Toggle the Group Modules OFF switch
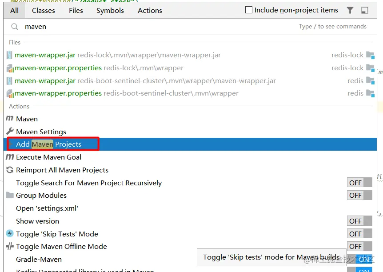The image size is (383, 272). tap(359, 196)
